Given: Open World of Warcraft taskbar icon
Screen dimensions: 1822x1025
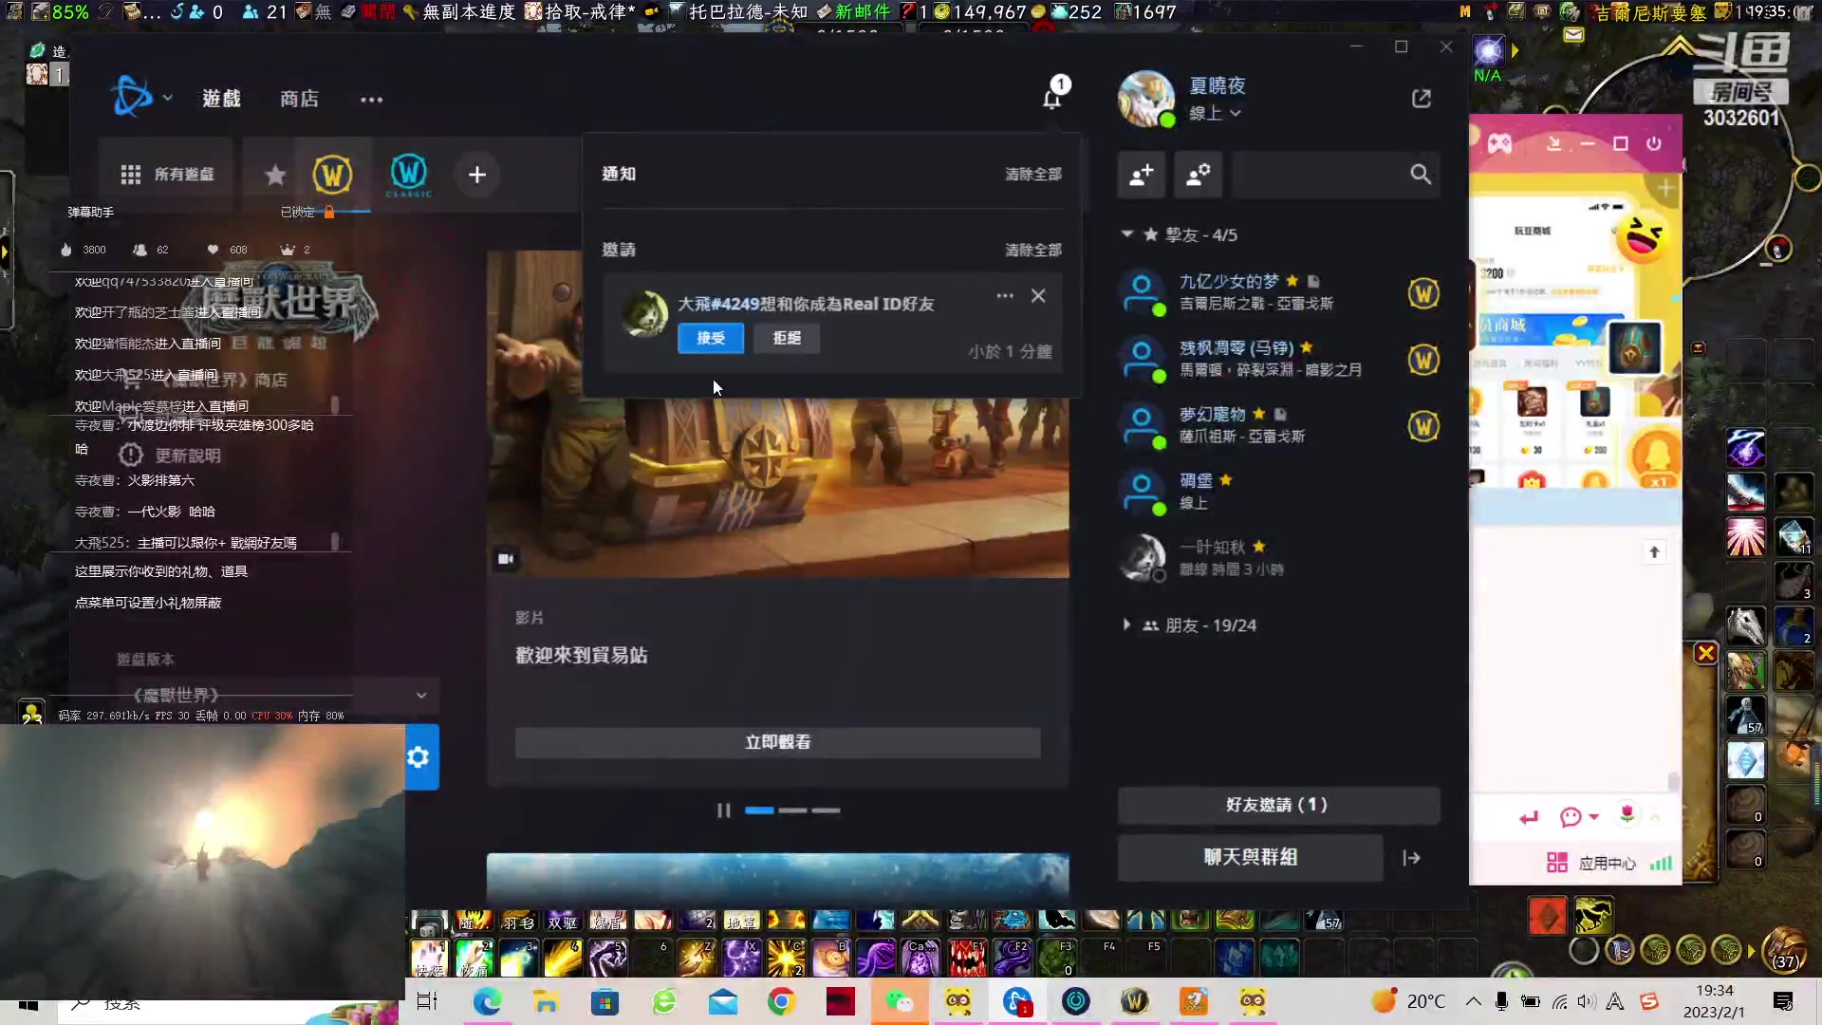Looking at the screenshot, I should pyautogui.click(x=1134, y=1001).
